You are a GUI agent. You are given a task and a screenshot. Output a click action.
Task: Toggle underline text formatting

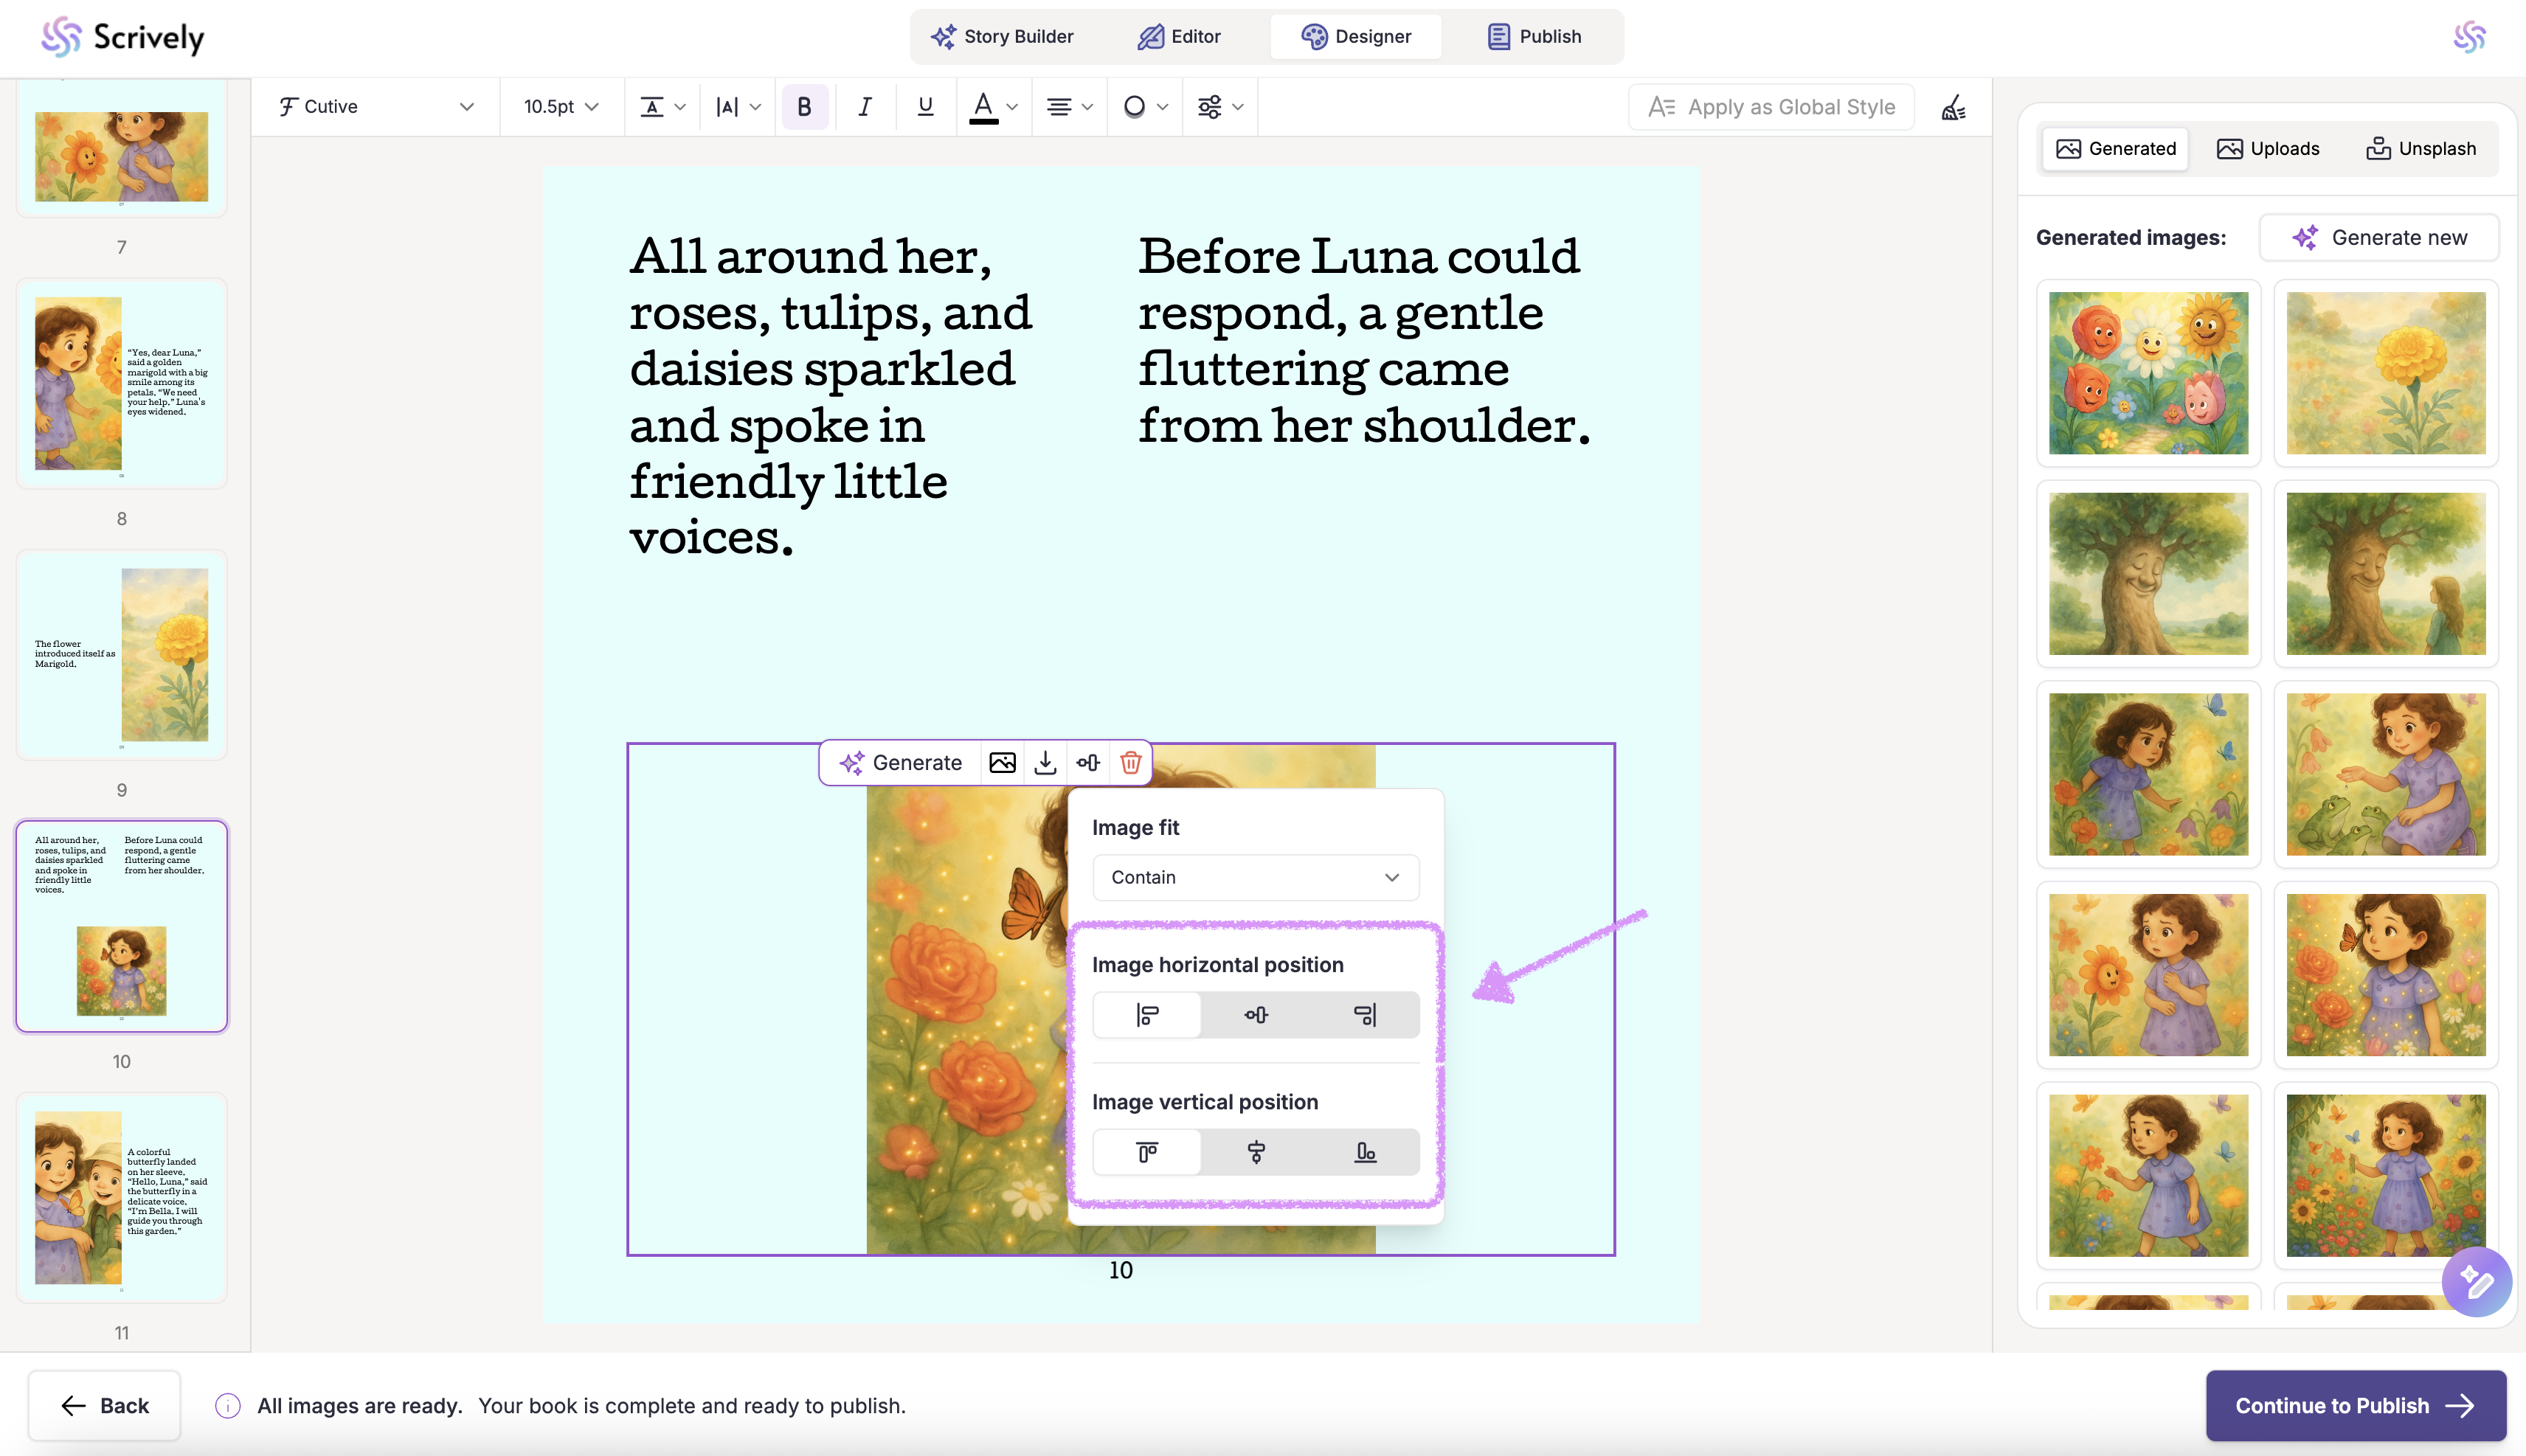(x=925, y=107)
